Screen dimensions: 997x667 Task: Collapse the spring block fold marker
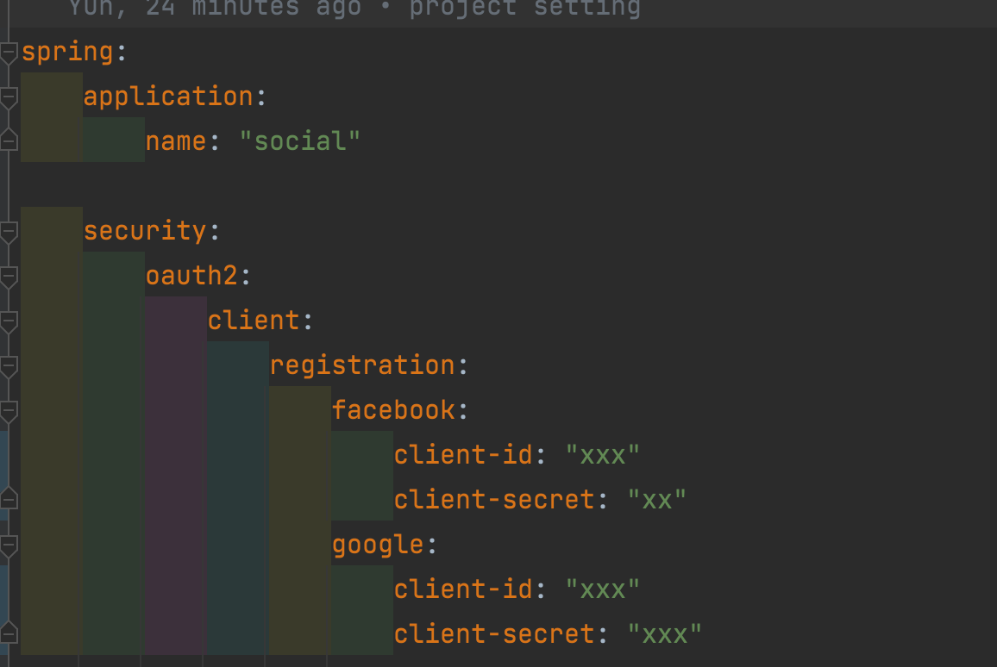coord(9,53)
